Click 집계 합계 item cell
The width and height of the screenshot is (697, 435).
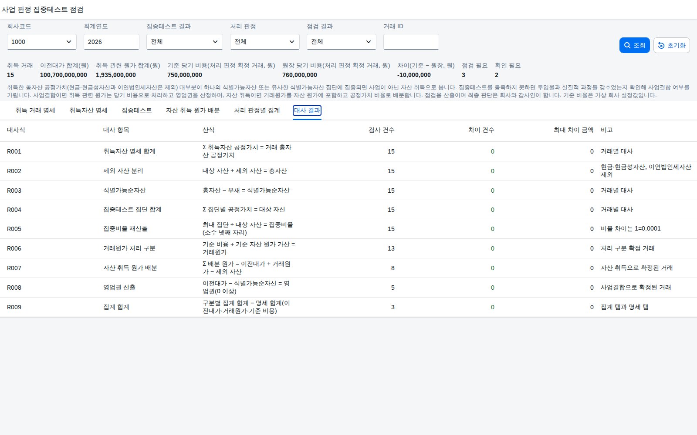click(x=116, y=307)
